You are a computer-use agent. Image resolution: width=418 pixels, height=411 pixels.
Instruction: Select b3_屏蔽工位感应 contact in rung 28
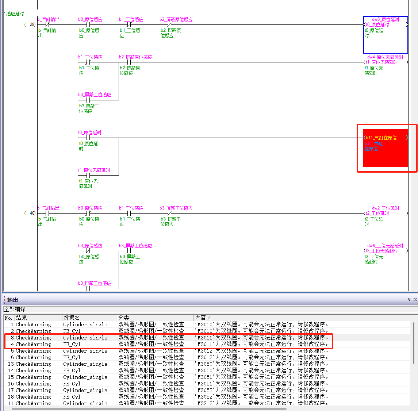pos(88,100)
